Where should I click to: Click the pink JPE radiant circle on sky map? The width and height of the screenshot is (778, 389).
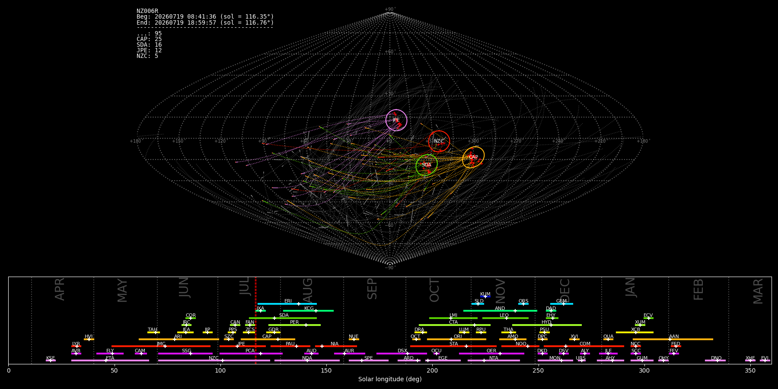[x=396, y=120]
